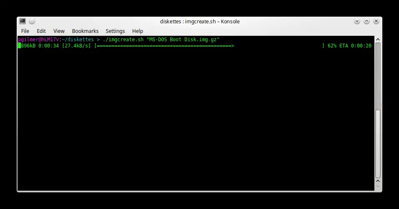Click the round pin button beside the Konsole icon
Viewport: 399px width, 209px height.
pyautogui.click(x=32, y=21)
